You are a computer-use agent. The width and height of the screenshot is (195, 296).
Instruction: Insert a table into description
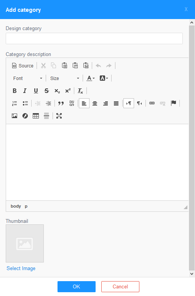[x=36, y=116]
